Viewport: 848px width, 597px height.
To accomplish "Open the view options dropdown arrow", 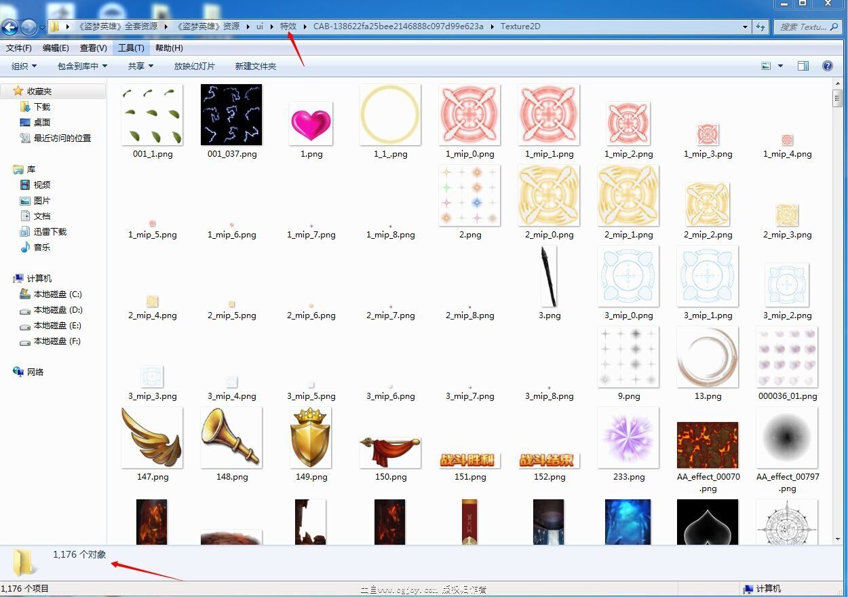I will [780, 66].
